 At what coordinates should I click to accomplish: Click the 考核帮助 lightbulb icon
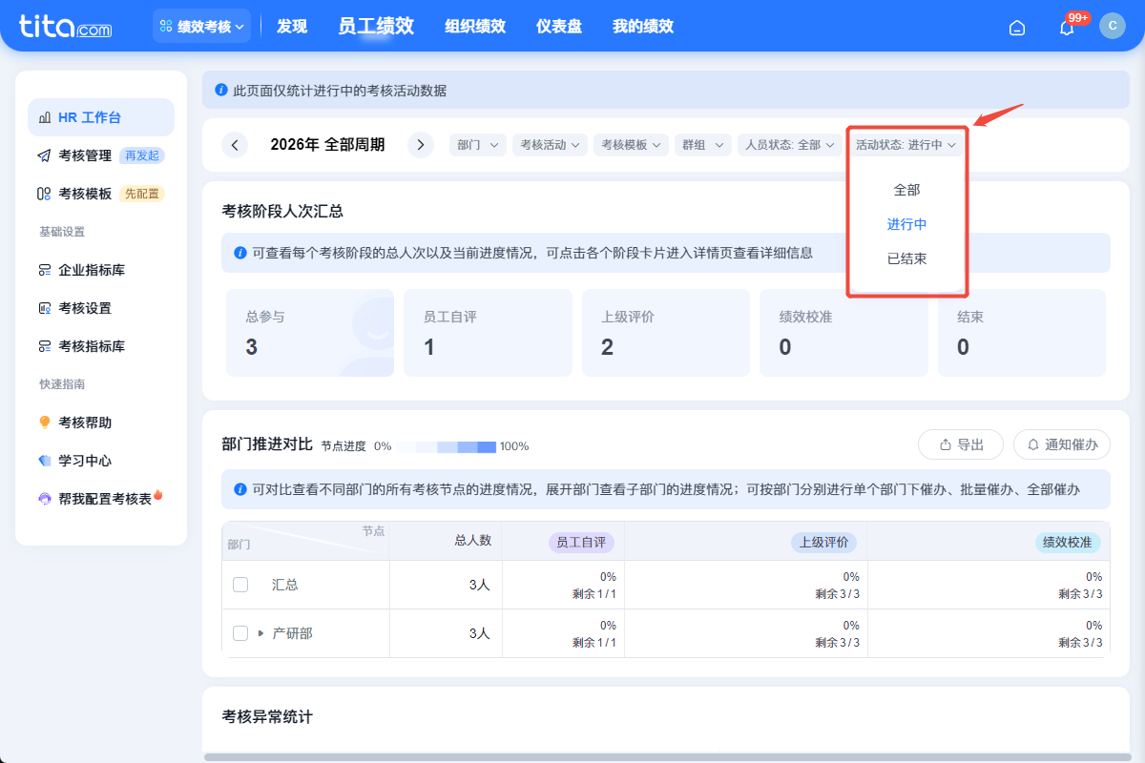tap(44, 423)
